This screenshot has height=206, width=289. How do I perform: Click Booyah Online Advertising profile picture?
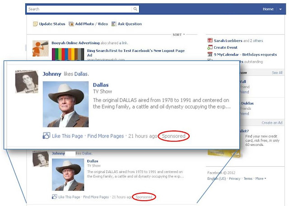[x=41, y=48]
